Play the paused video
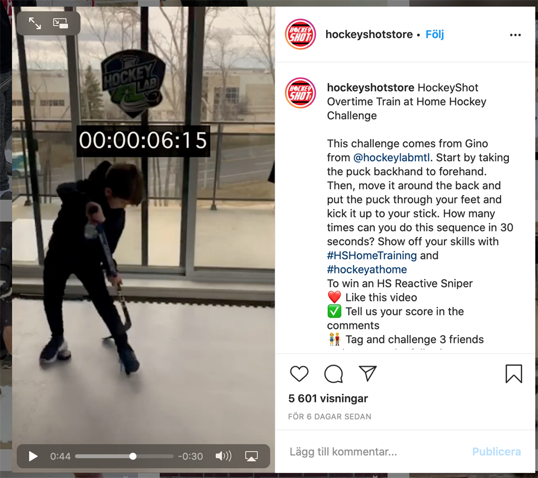538x478 pixels. (33, 456)
